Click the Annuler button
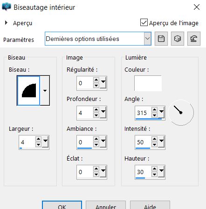 106,206
